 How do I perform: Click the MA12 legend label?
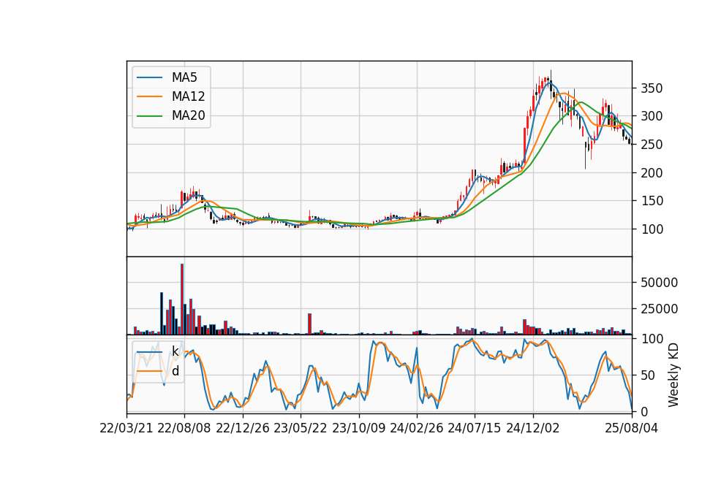[188, 96]
